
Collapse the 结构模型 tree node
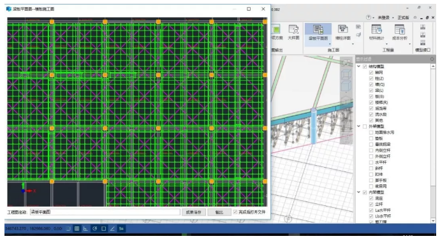pyautogui.click(x=358, y=66)
